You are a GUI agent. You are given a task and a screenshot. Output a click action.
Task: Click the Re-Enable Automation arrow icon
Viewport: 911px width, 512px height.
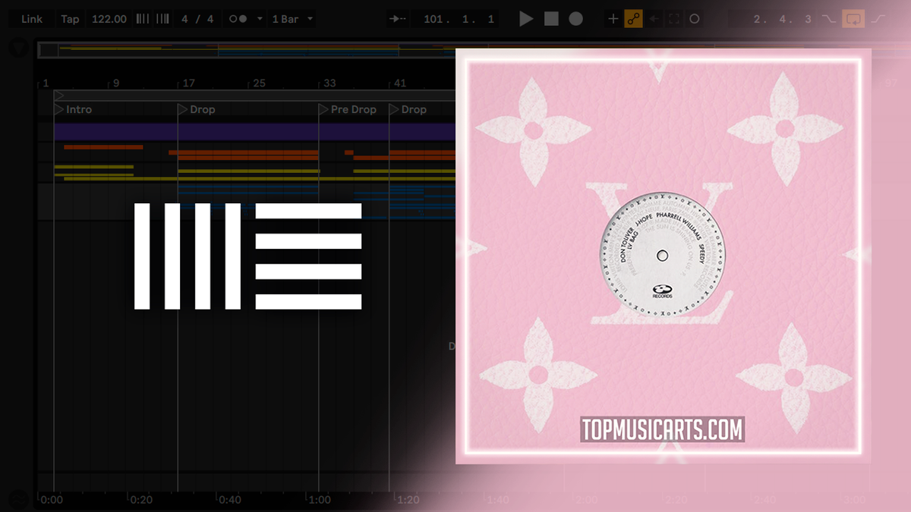(653, 19)
